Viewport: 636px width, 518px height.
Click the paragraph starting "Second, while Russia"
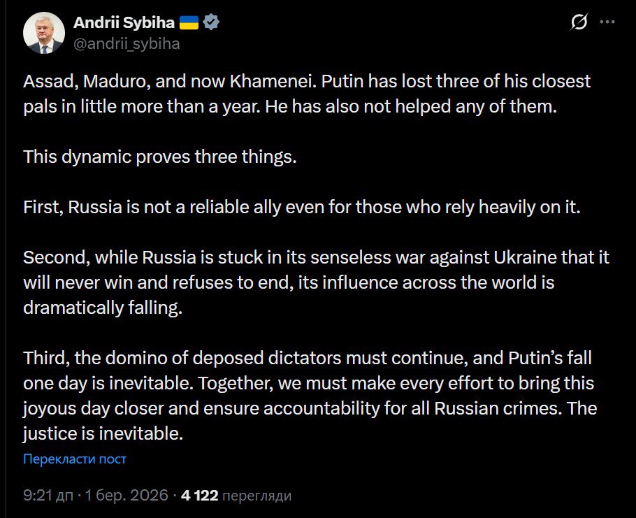point(316,283)
